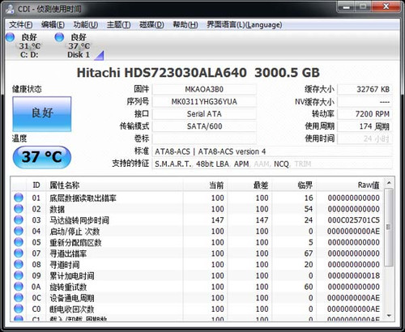Open the 文件(F) menu
405x332 pixels.
[x=21, y=25]
